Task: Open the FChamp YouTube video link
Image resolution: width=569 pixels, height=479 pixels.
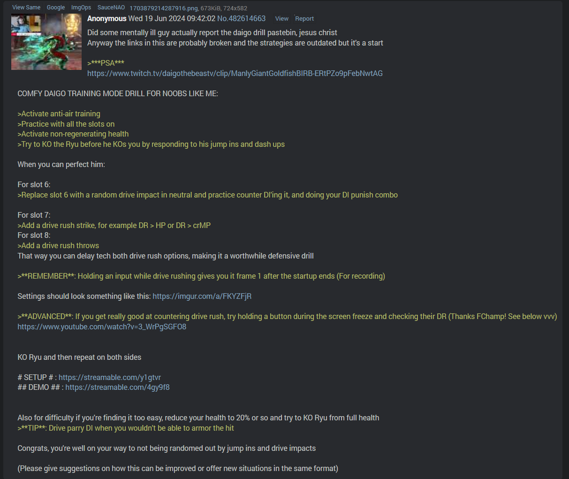Action: 102,327
